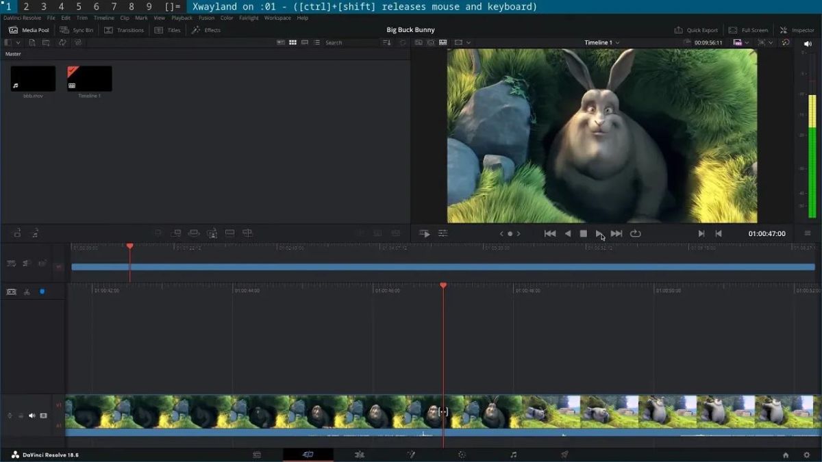This screenshot has width=822, height=462.
Task: Switch media pool to thumbnail view
Action: [x=292, y=42]
